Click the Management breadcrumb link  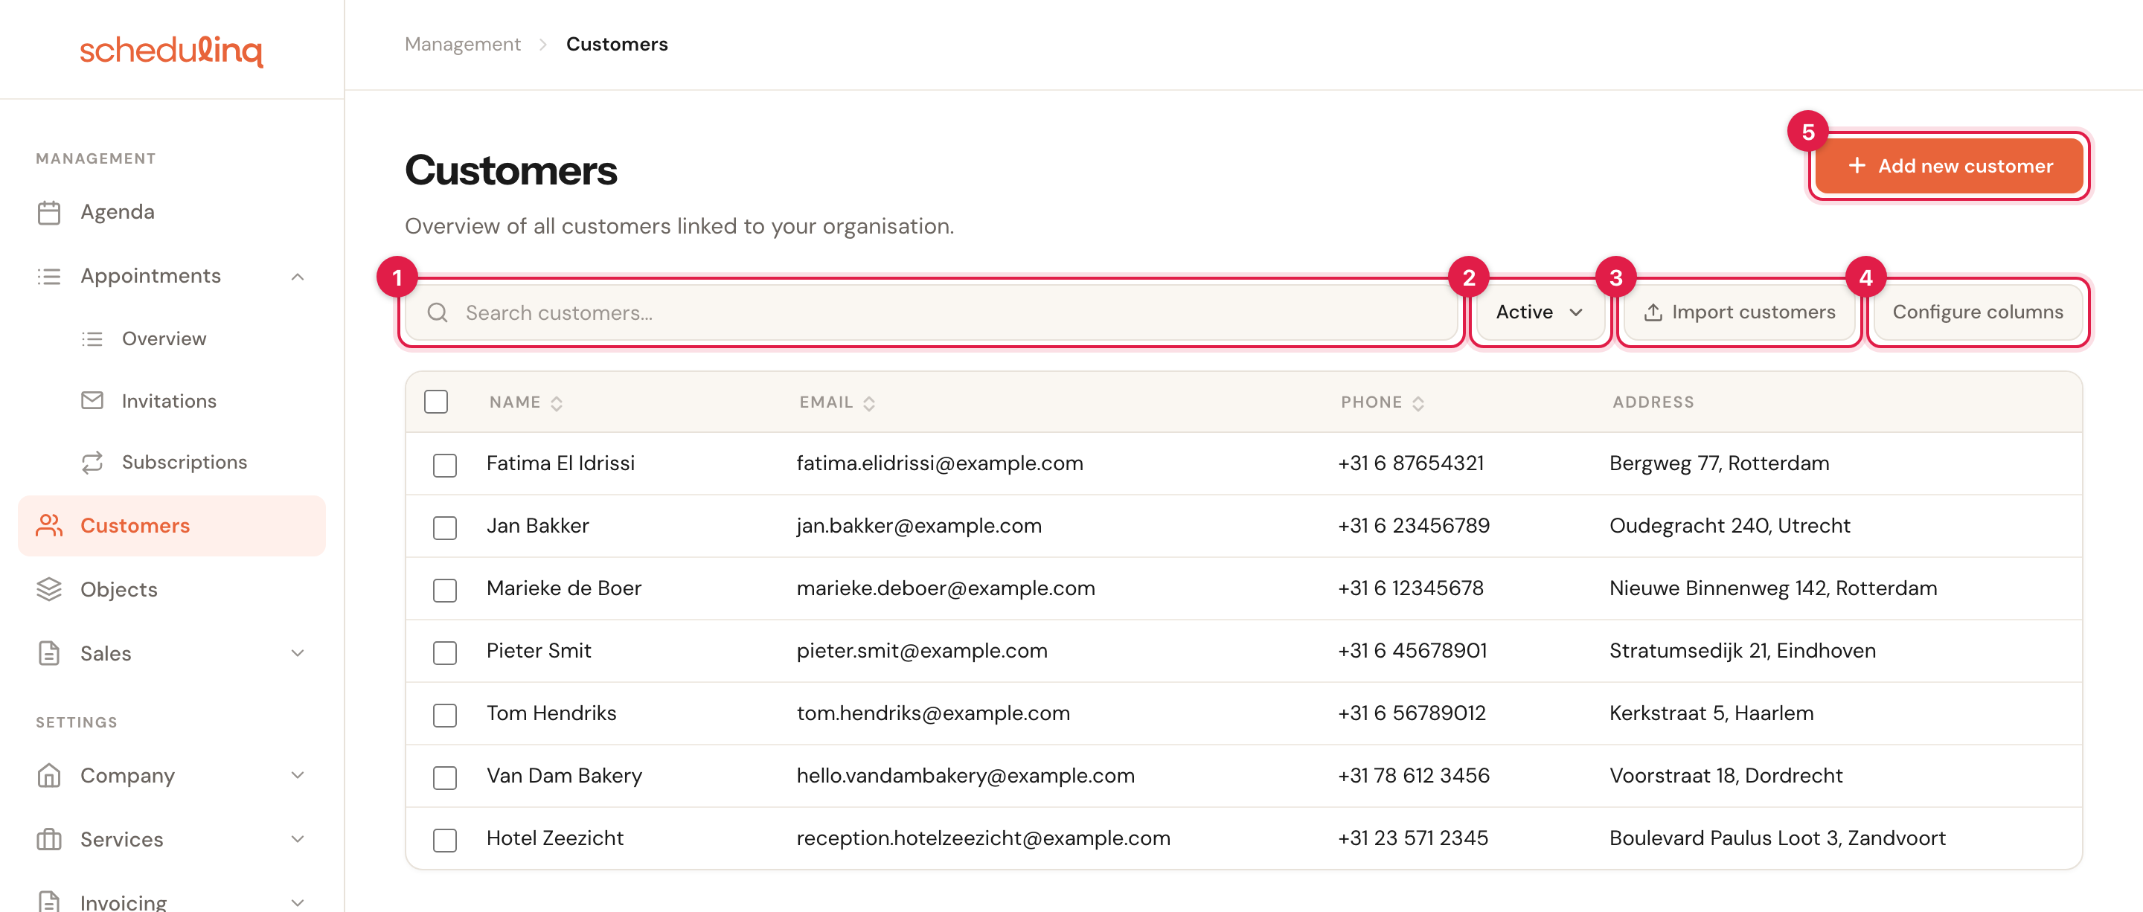point(463,45)
